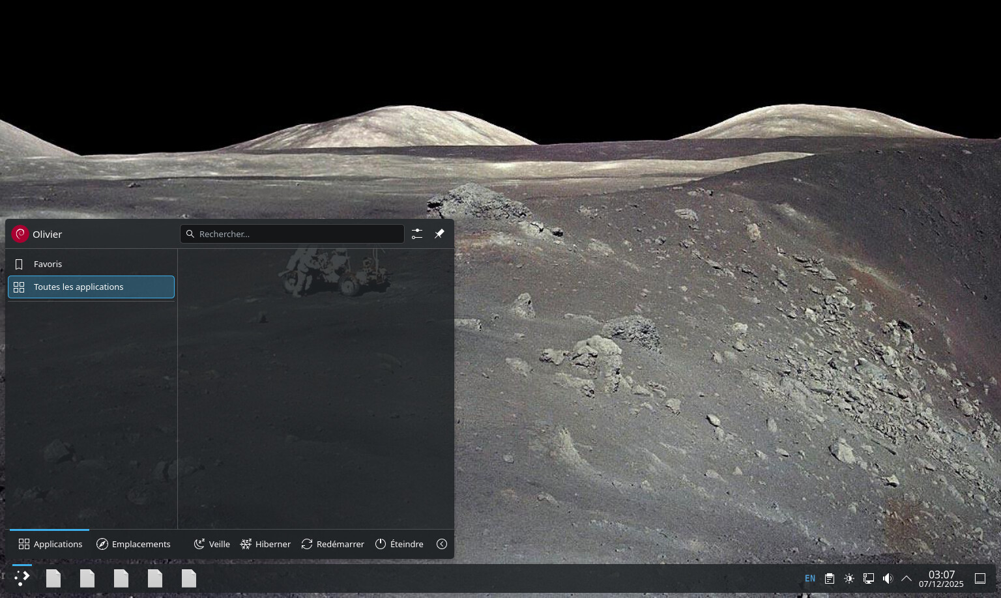Open the screen brightness tray icon

pos(849,578)
